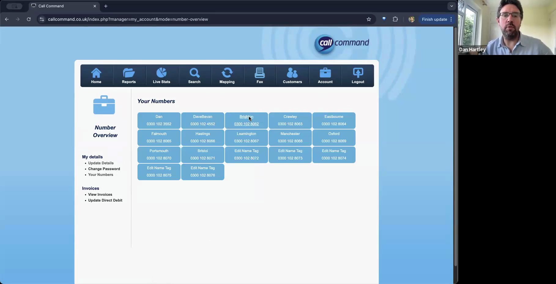Select the Manchester number tile
This screenshot has height=284, width=556.
[290, 138]
